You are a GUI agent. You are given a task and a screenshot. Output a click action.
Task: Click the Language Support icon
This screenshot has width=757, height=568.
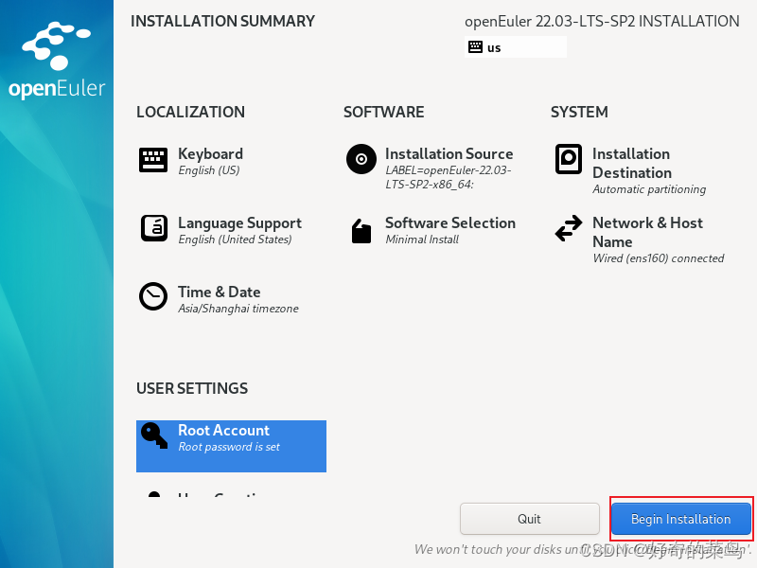[154, 228]
